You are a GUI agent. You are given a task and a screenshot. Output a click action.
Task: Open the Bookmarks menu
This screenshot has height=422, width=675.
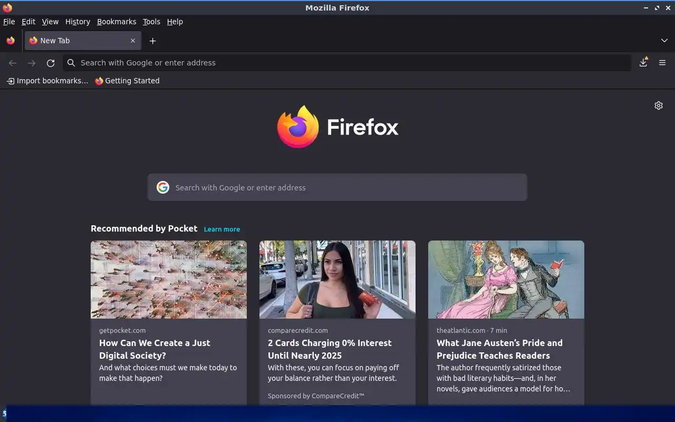click(117, 22)
